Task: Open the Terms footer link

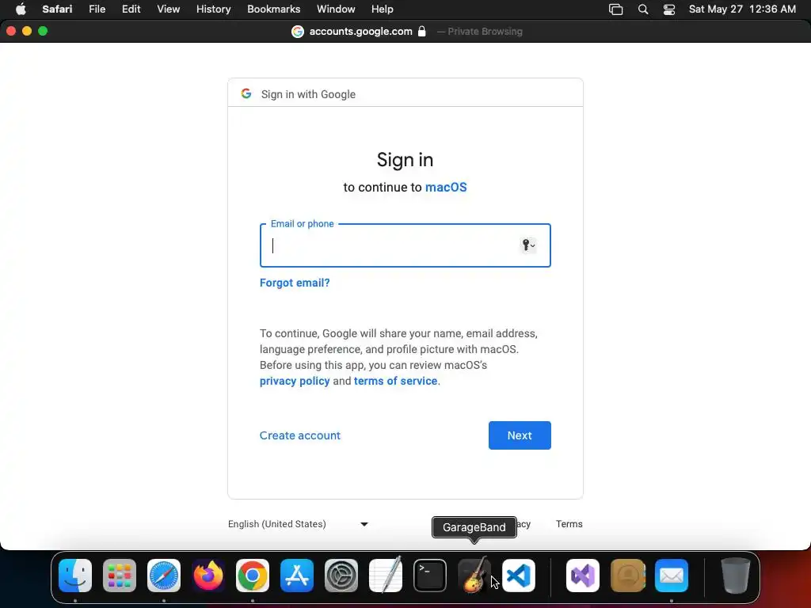Action: click(569, 524)
